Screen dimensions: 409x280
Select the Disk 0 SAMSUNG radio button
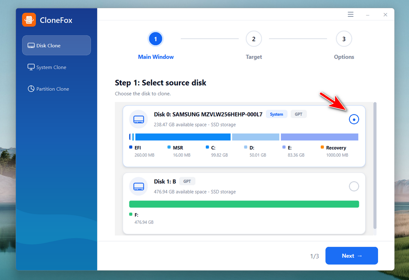click(x=354, y=120)
